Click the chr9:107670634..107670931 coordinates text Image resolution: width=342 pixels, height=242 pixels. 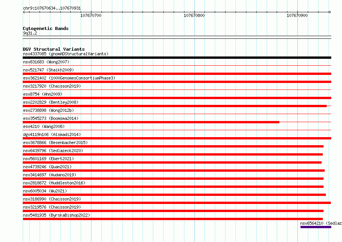click(x=52, y=8)
